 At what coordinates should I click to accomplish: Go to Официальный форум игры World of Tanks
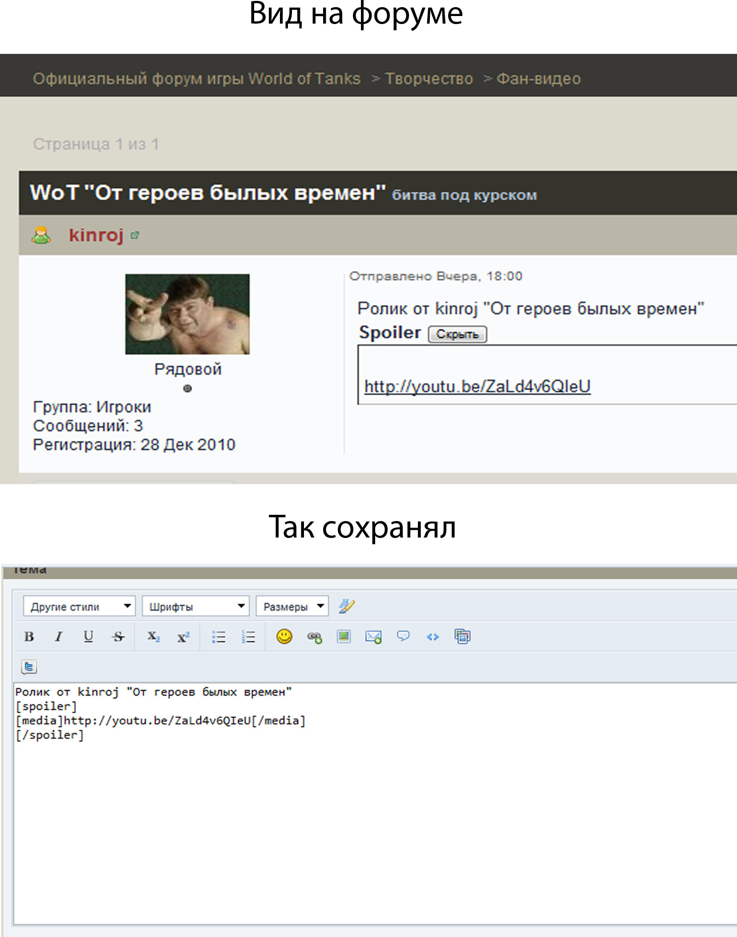point(196,79)
